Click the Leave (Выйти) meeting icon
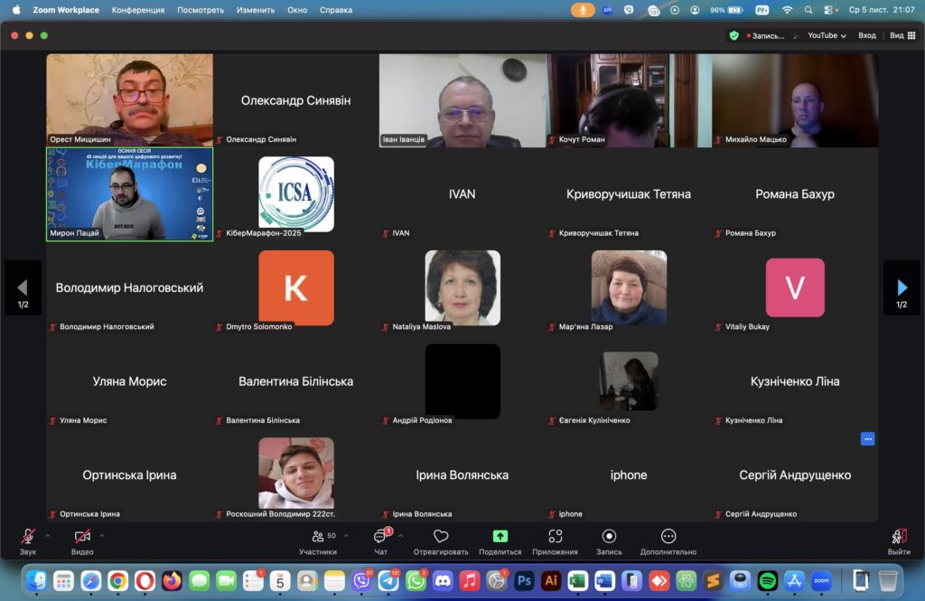 point(898,537)
